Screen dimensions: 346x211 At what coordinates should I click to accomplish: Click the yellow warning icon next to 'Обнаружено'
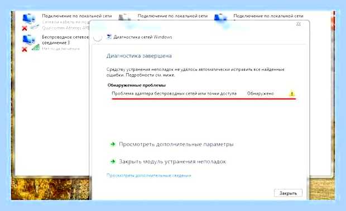[292, 94]
